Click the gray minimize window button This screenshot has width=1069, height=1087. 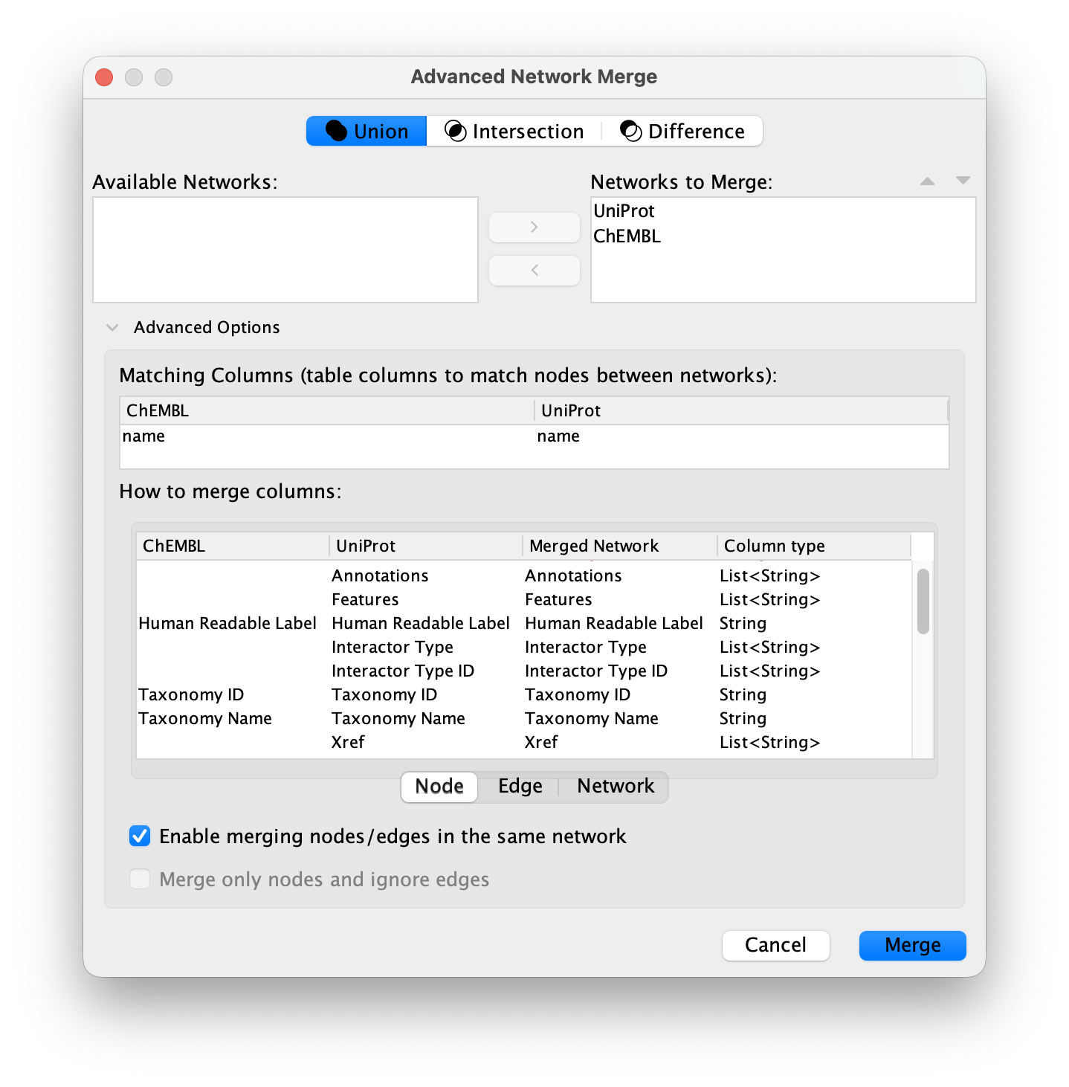point(134,77)
